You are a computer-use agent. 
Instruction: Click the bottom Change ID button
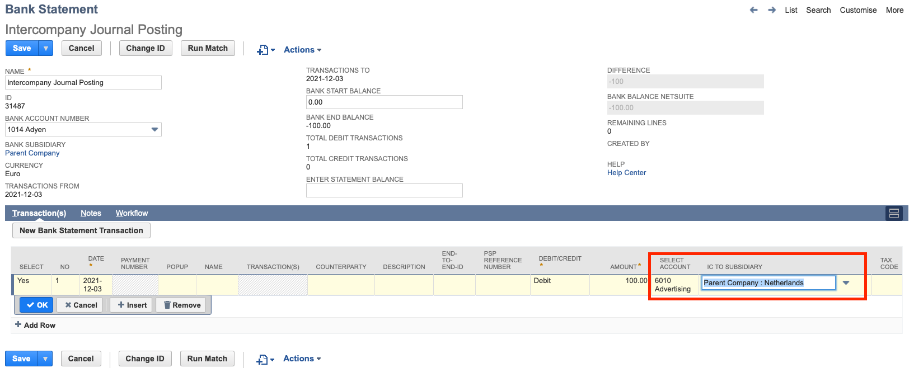pyautogui.click(x=145, y=359)
